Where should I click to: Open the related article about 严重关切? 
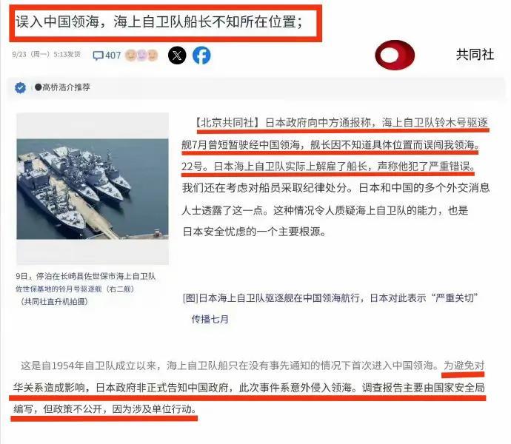pos(330,297)
